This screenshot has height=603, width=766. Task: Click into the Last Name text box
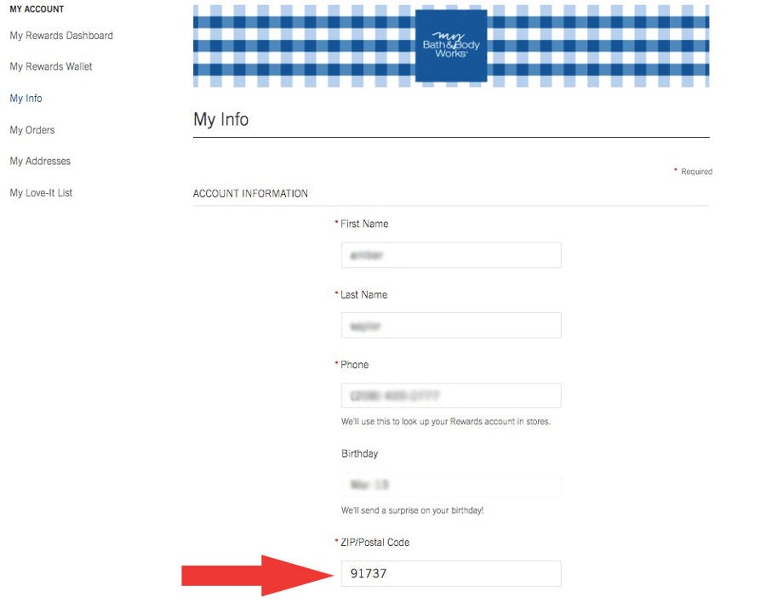tap(450, 325)
